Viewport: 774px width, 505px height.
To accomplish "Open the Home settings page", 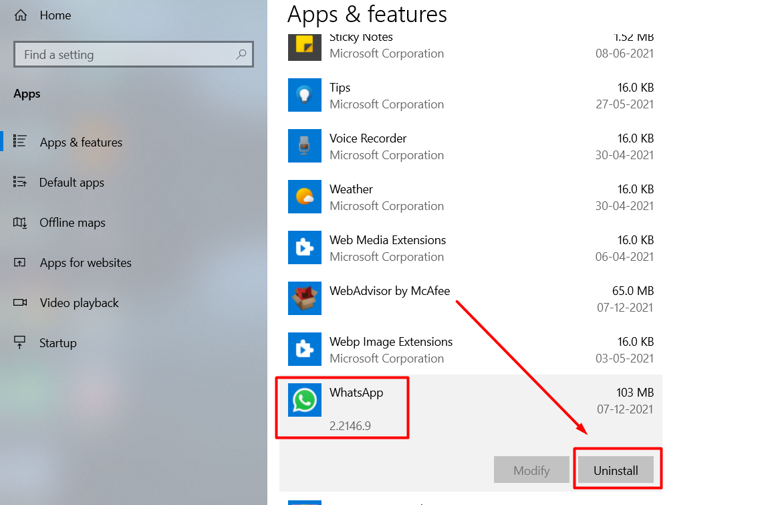I will pos(55,15).
